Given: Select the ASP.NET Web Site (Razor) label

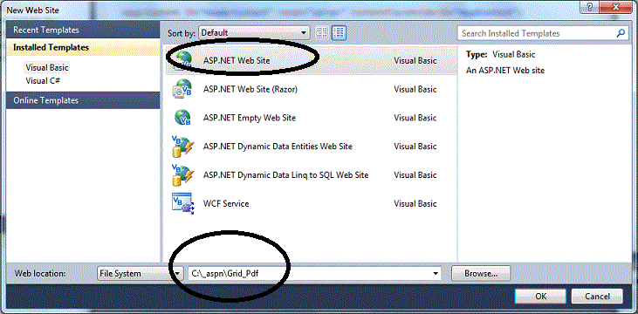Looking at the screenshot, I should tap(250, 89).
